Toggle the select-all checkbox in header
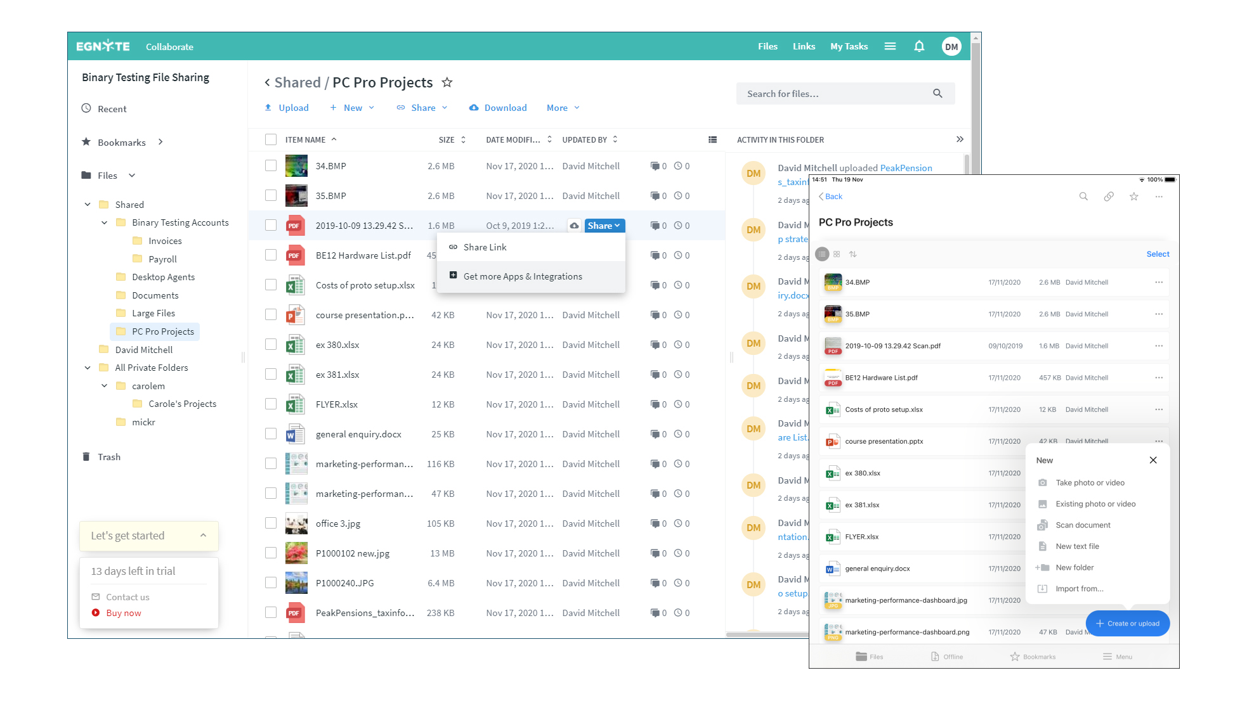 click(x=271, y=139)
